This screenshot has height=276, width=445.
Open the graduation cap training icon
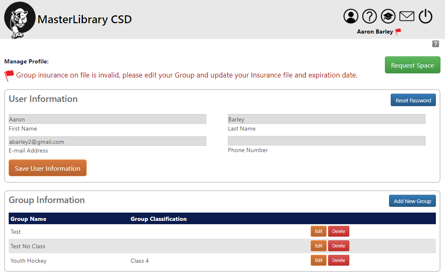(388, 16)
